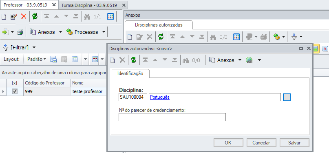Click the Cancelar button
Screen dimensions: 329x153
coord(261,143)
